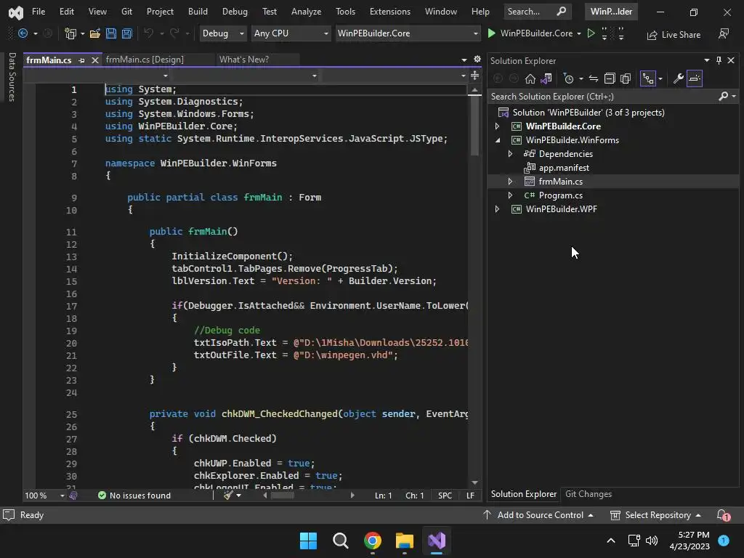This screenshot has width=744, height=558.
Task: Click the Open File folder icon
Action: [x=95, y=33]
